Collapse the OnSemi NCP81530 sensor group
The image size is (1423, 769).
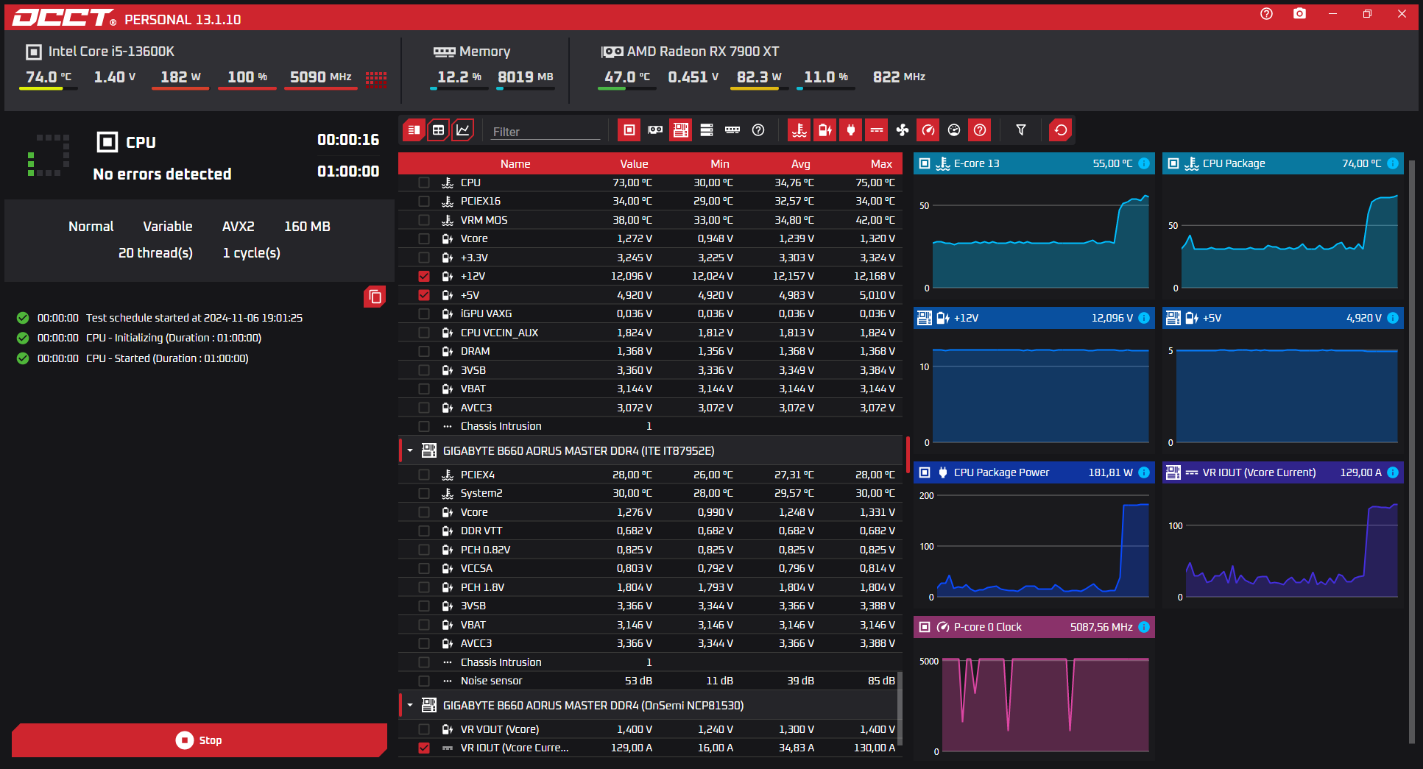point(410,705)
